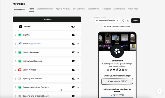Screen dimensions: 165x98
Task: Click the Spacing and dividers (Copy) block icon
Action: [x=20, y=96]
